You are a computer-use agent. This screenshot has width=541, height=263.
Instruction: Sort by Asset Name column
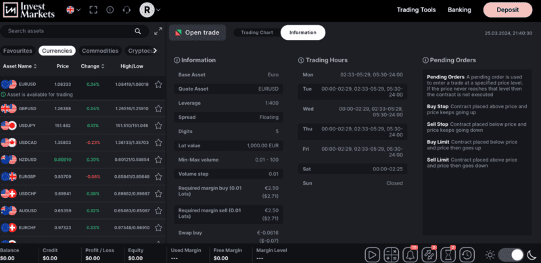[x=20, y=66]
